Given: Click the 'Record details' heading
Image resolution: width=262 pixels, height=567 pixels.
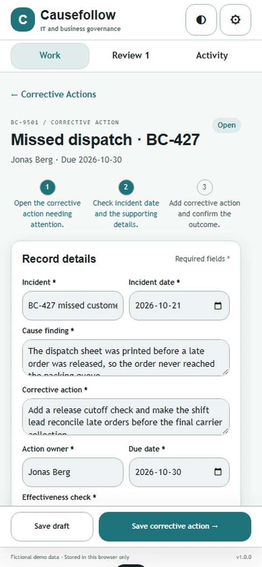Looking at the screenshot, I should pos(59,259).
